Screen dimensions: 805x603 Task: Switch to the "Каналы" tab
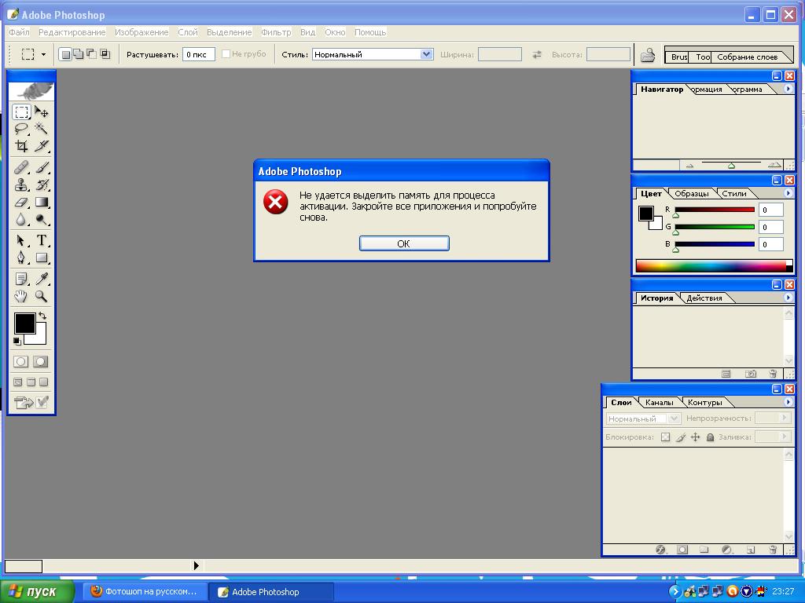(x=659, y=403)
